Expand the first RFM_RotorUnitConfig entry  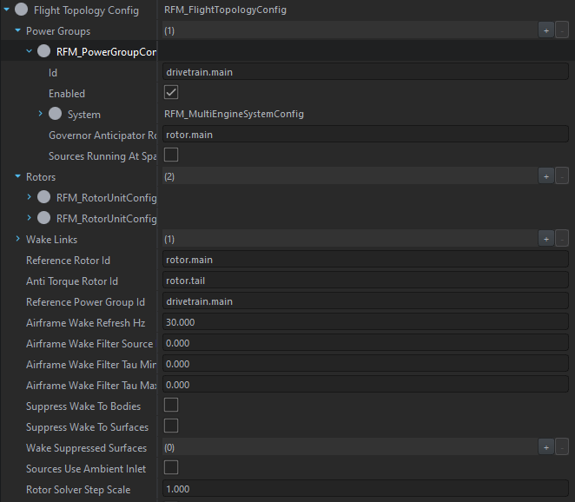click(x=29, y=197)
